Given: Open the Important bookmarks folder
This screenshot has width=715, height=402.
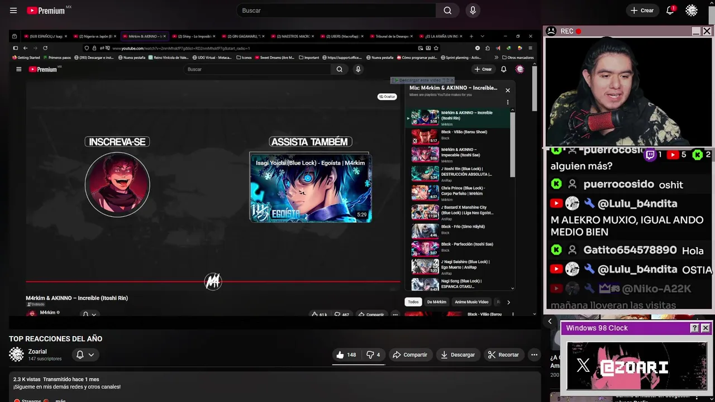Looking at the screenshot, I should coord(309,58).
